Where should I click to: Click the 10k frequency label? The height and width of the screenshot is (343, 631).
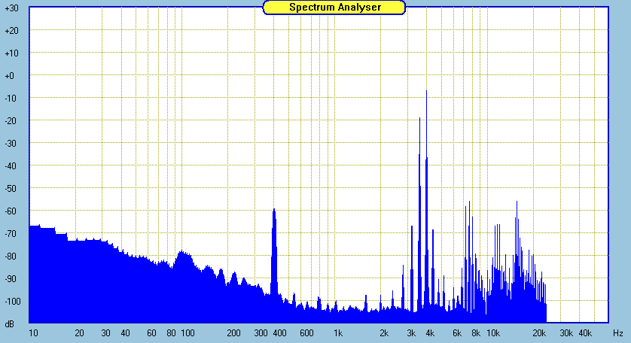[x=493, y=333]
